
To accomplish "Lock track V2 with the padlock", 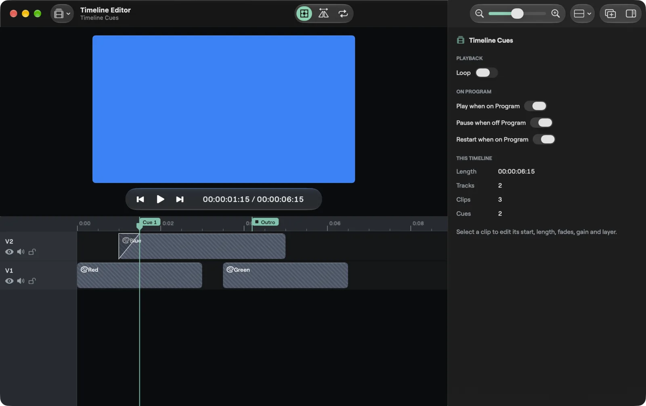I will pos(32,252).
